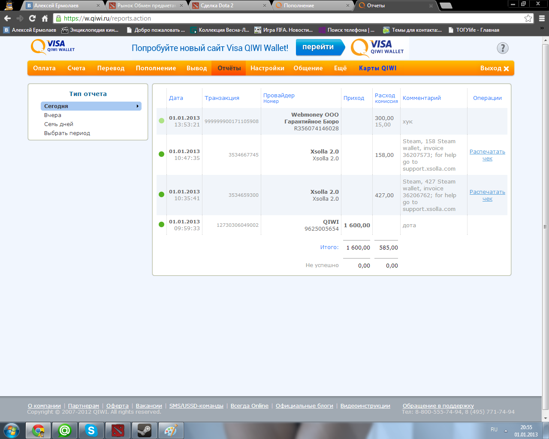
Task: Click the перейти button in the banner
Action: [x=320, y=47]
